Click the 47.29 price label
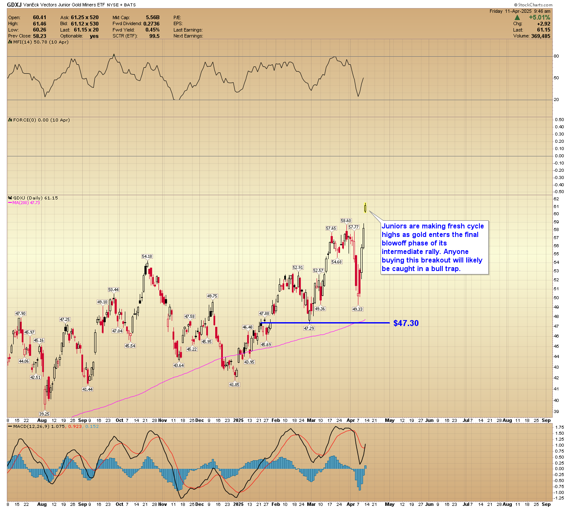 coord(309,329)
